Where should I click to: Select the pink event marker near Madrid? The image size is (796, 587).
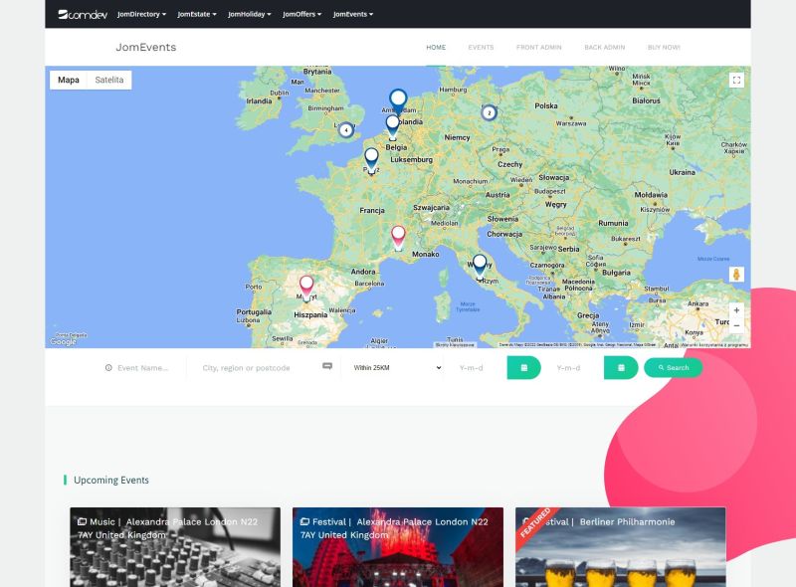306,284
